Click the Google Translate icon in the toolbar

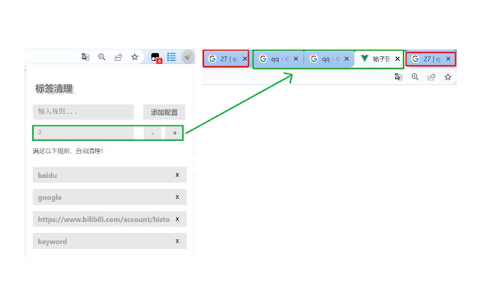click(x=85, y=57)
